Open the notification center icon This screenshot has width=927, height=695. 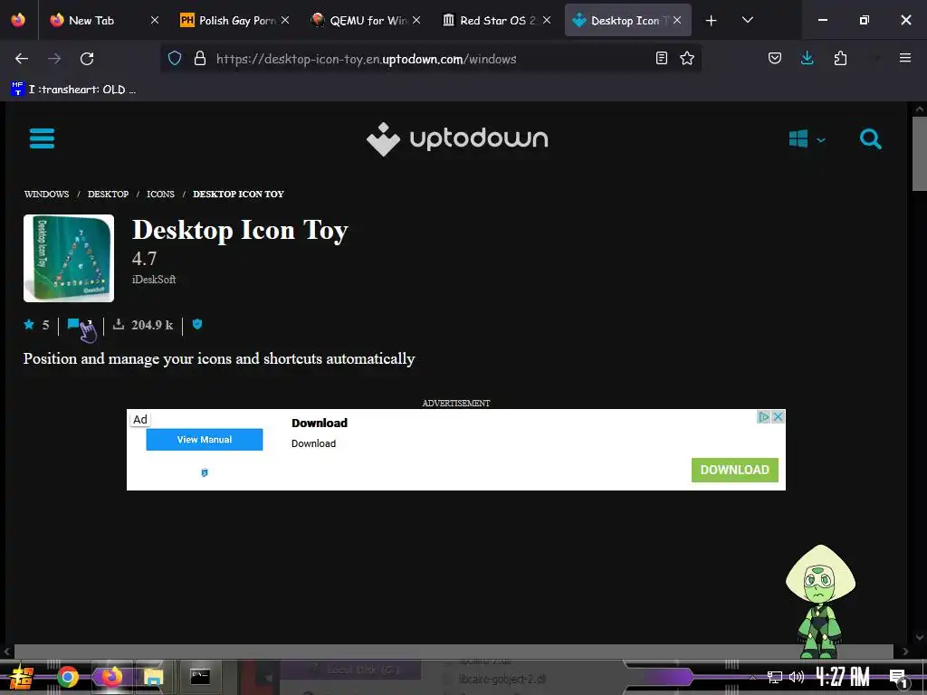(899, 679)
